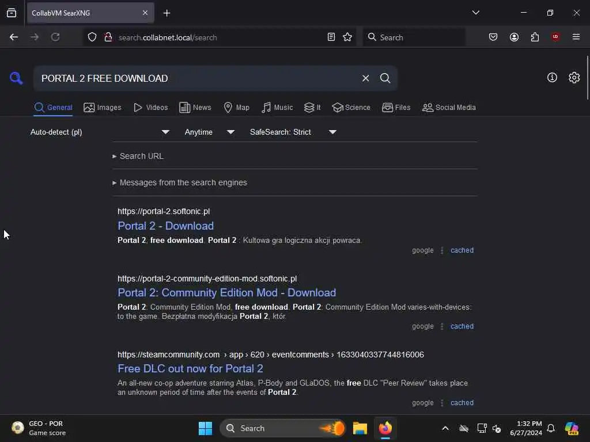590x442 pixels.
Task: Click Firefox icon in the taskbar
Action: pyautogui.click(x=385, y=428)
